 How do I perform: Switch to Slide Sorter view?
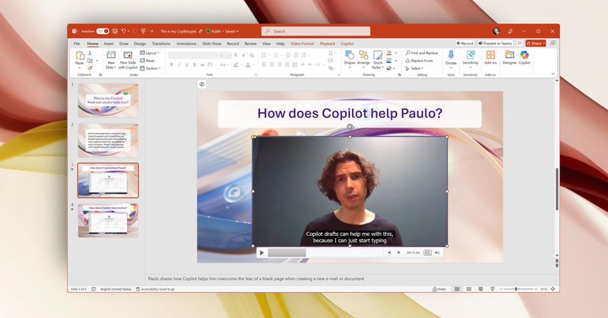point(469,289)
